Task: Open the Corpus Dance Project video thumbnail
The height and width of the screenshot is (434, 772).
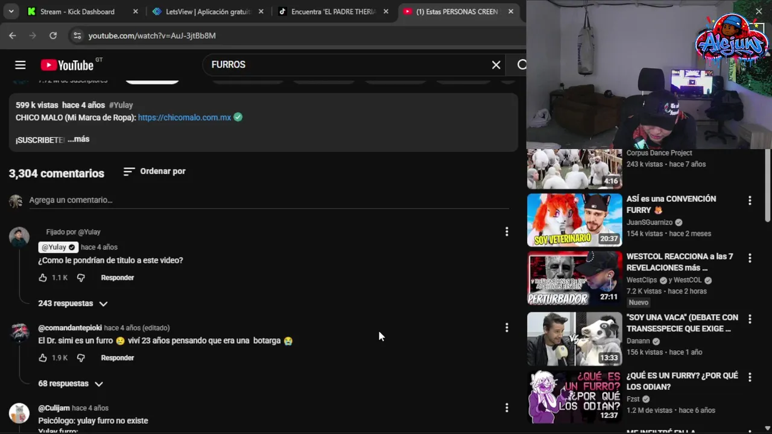Action: click(x=575, y=169)
